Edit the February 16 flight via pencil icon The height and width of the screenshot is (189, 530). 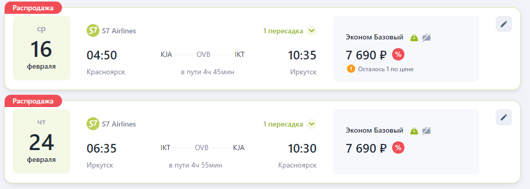pos(504,24)
